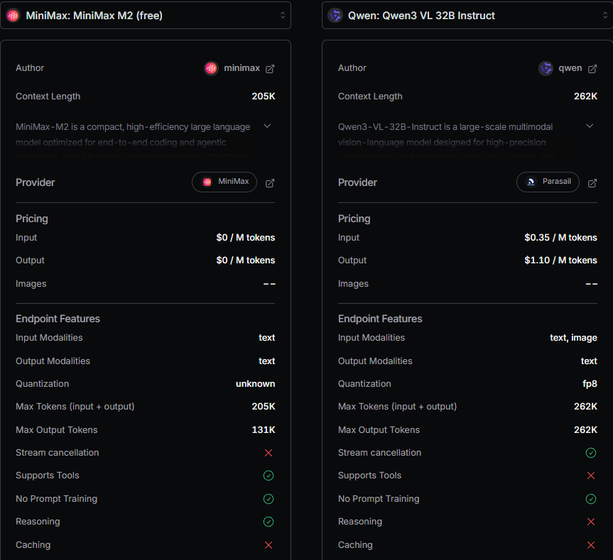
Task: Open Parasail provider external link icon
Action: 592,183
